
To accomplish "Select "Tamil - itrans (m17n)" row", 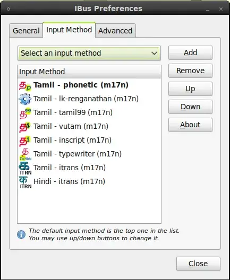I will 89,168.
